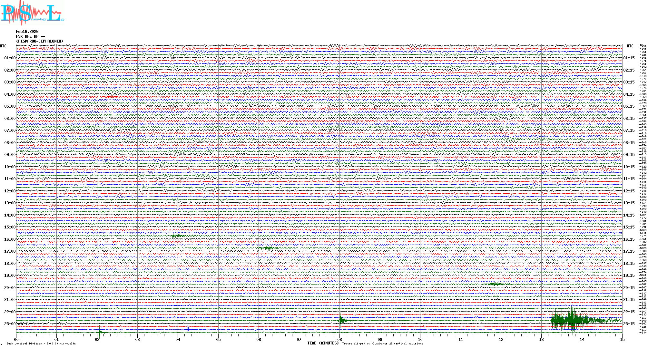
Task: Click the green burst near minute 04 above 16:00
Action: coord(178,236)
